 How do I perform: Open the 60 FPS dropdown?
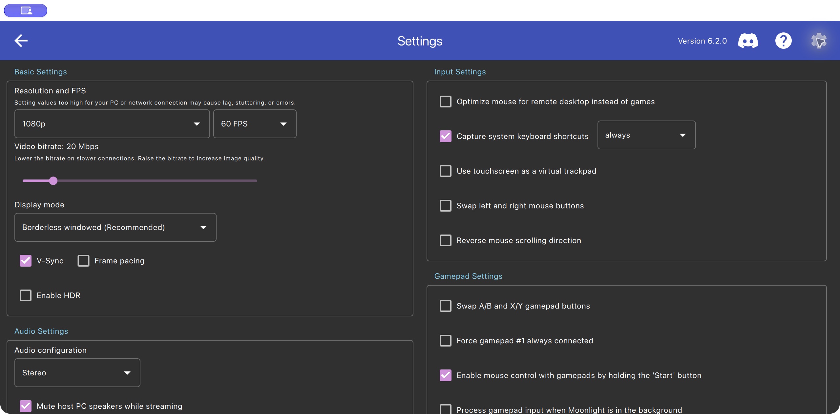click(x=255, y=124)
